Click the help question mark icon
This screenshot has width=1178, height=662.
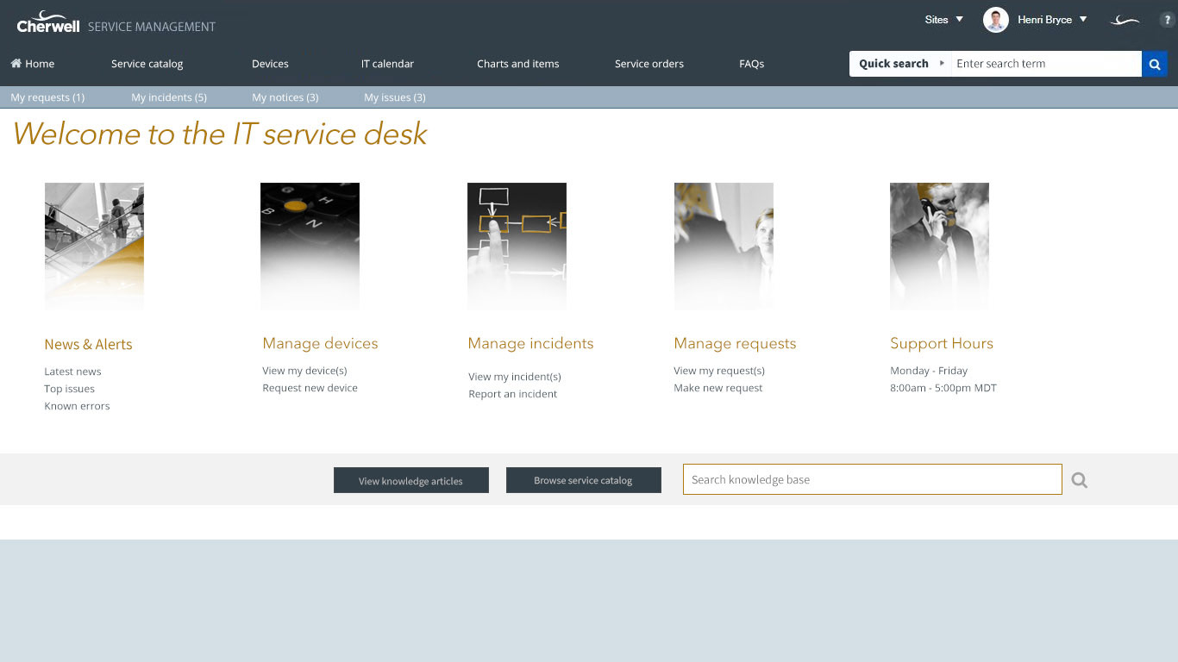tap(1167, 20)
